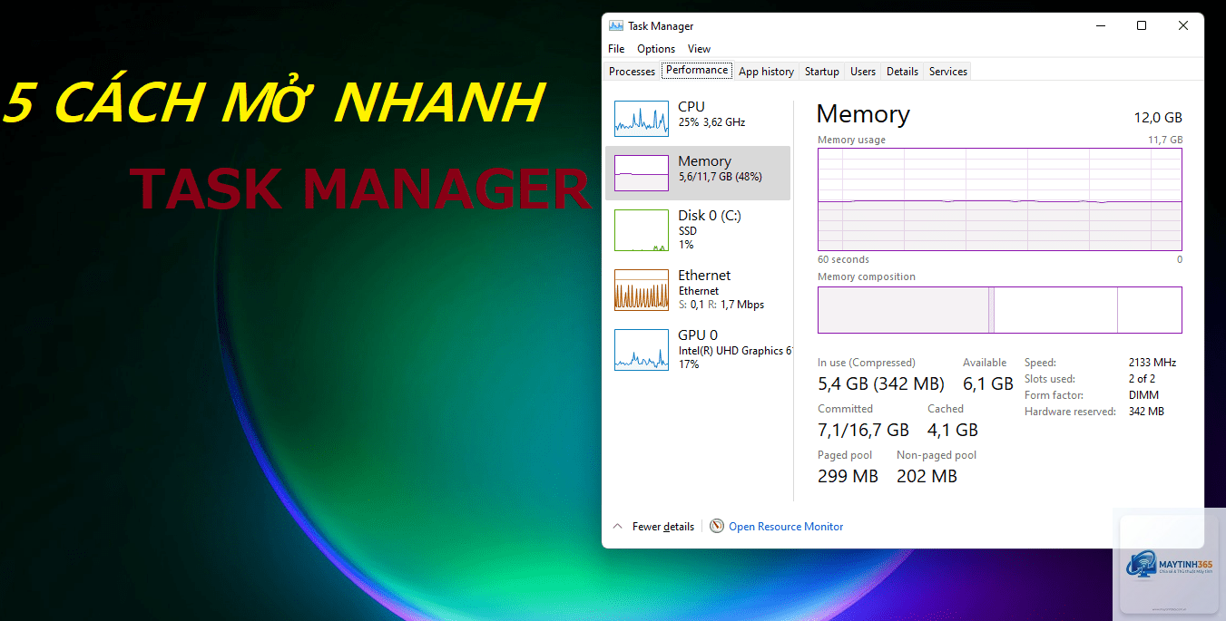Click the 25% 3,62 GHz CPU text
This screenshot has width=1226, height=621.
click(x=712, y=122)
